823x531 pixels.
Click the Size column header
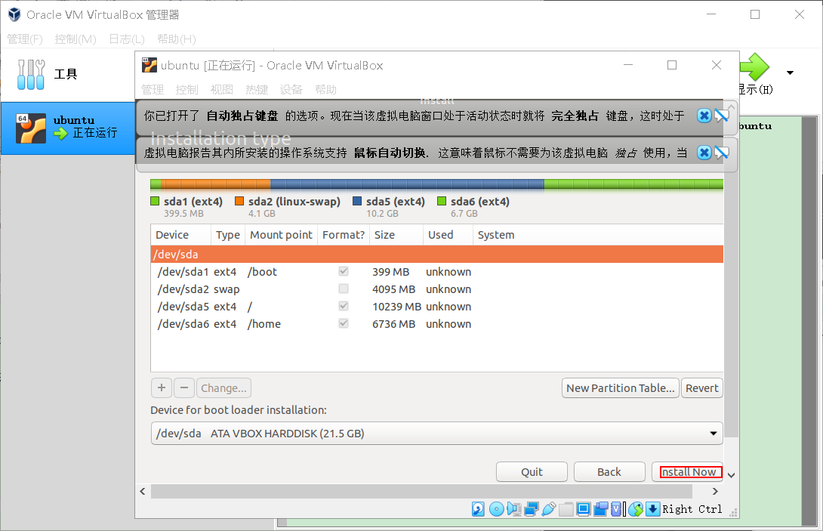[x=396, y=235]
